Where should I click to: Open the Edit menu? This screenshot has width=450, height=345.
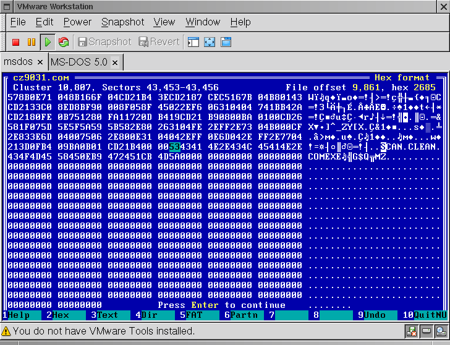point(45,22)
